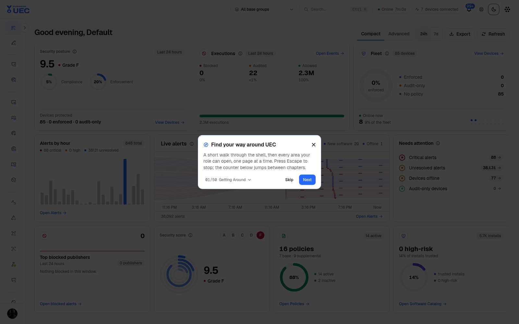
Task: Select grade C circle in Security score
Action: coord(242,235)
